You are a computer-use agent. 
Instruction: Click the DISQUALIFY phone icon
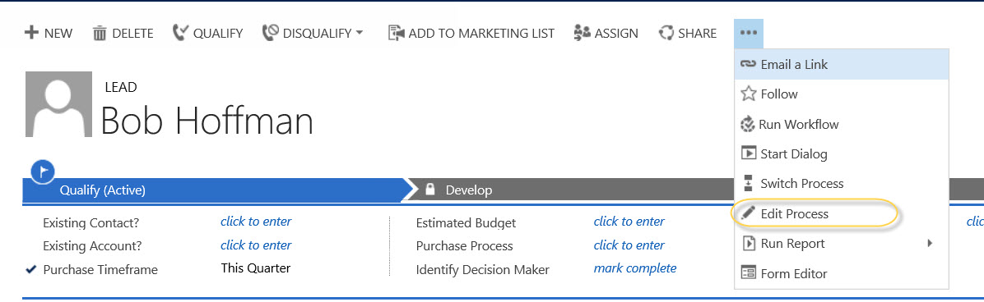(x=271, y=33)
